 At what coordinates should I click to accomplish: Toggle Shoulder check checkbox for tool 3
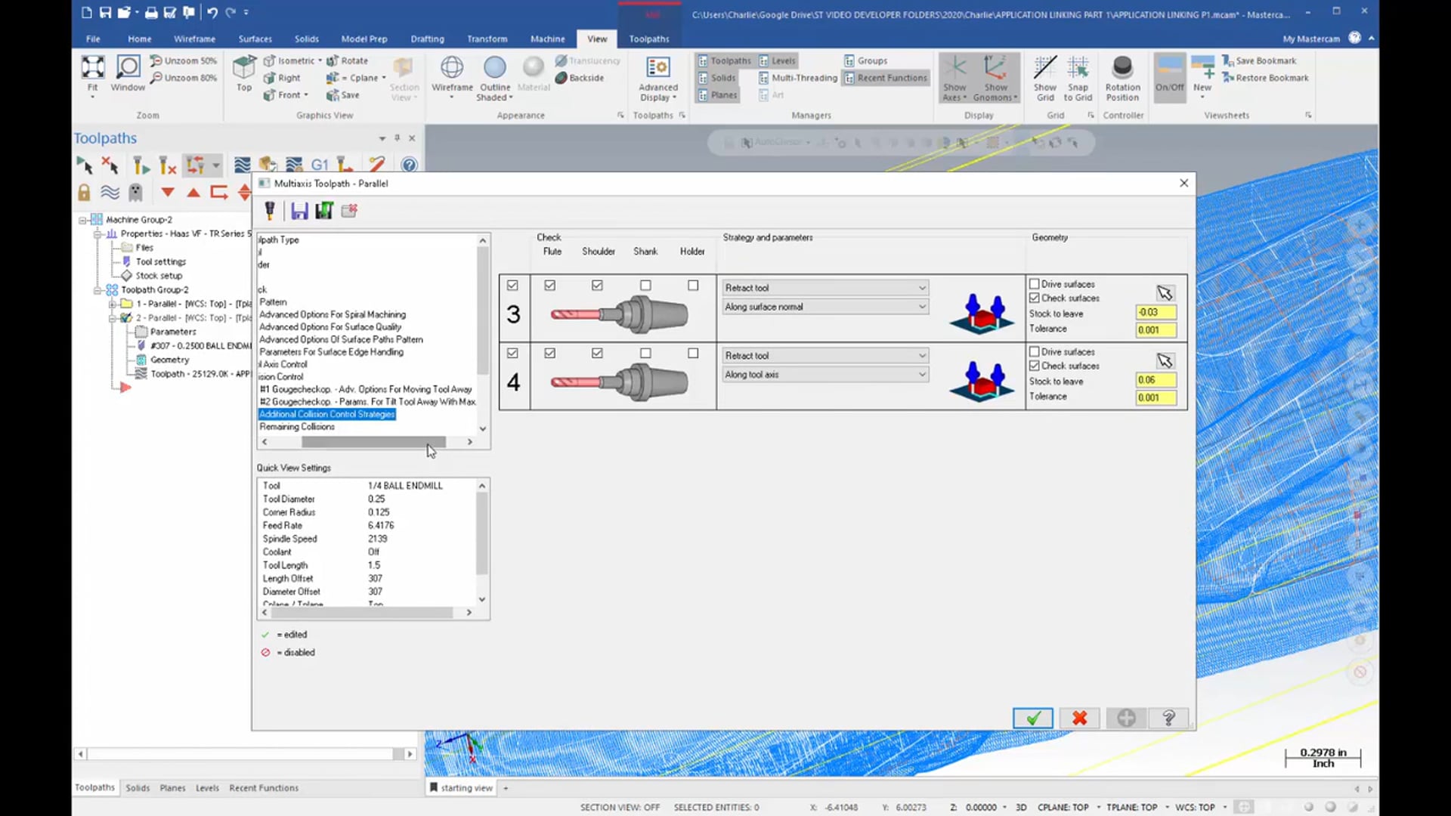coord(597,286)
